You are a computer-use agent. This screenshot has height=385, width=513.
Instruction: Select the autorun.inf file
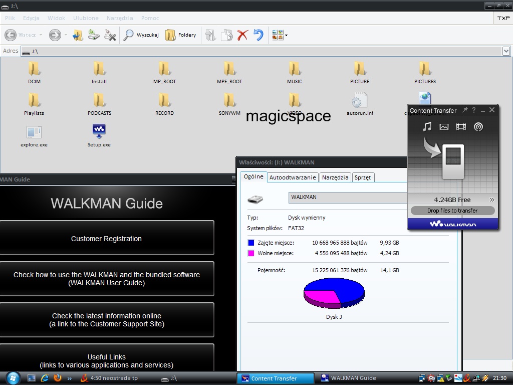tap(360, 104)
